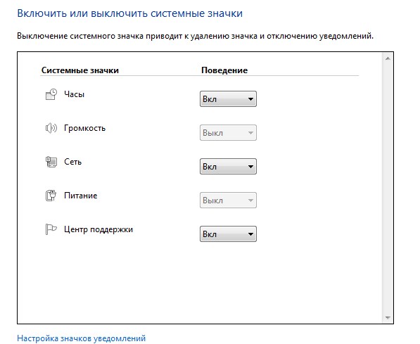Viewport: 420px width, 344px height.
Task: Click the flag icon for Центр поддержки
Action: click(51, 229)
